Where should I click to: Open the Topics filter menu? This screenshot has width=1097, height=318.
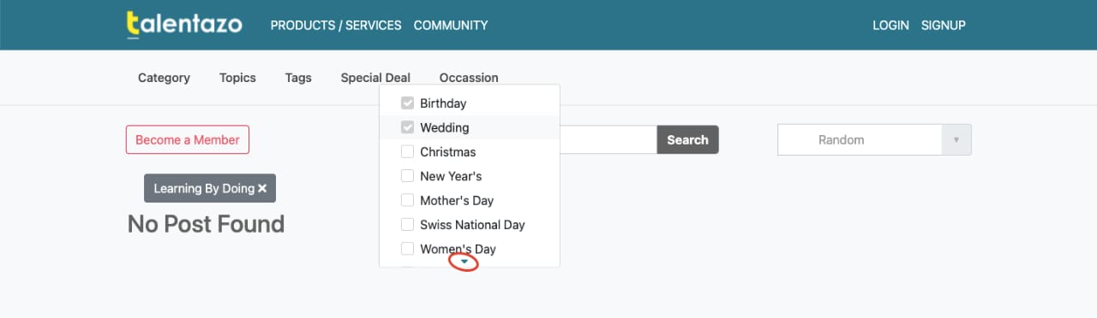click(x=237, y=78)
